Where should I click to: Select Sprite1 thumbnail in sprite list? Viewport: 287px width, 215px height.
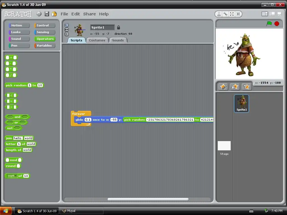pos(242,104)
